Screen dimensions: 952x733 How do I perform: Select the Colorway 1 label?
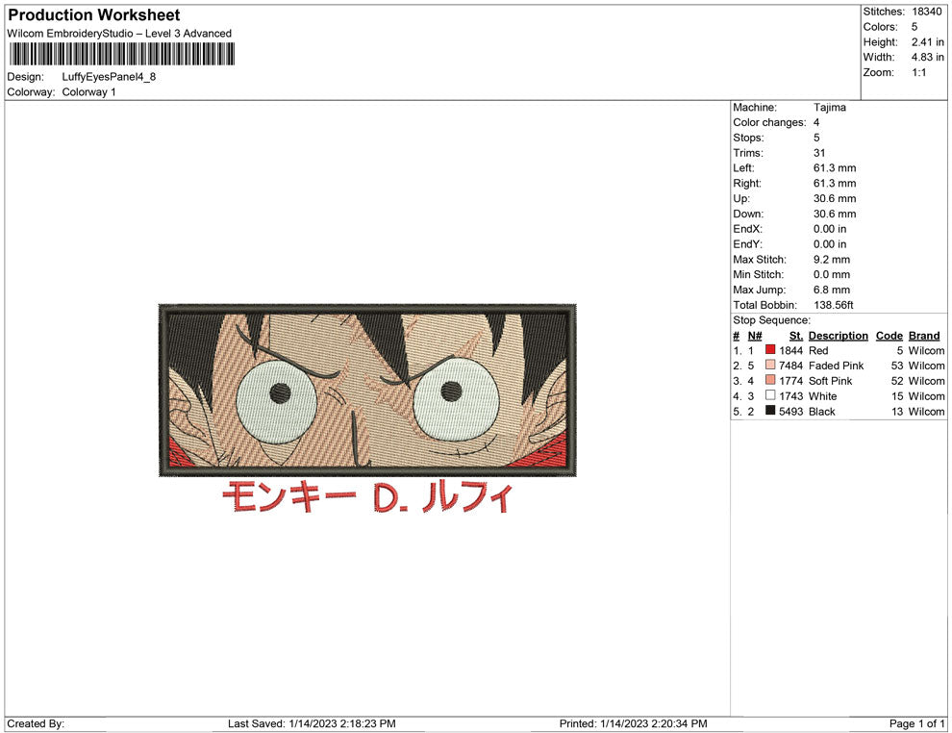point(89,92)
